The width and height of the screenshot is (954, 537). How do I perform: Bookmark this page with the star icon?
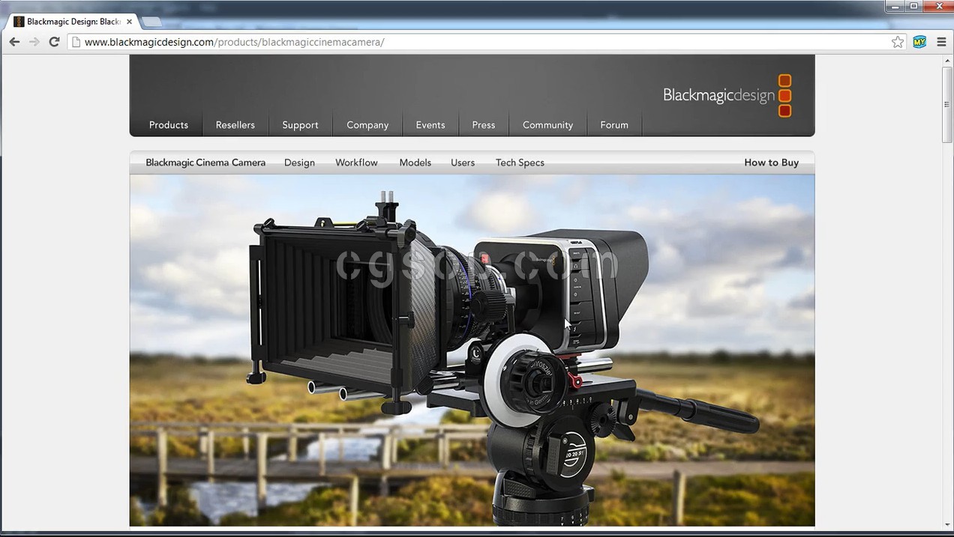[898, 42]
